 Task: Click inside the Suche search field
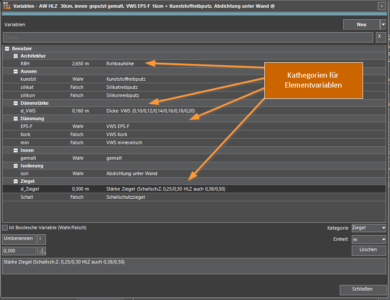172,37
